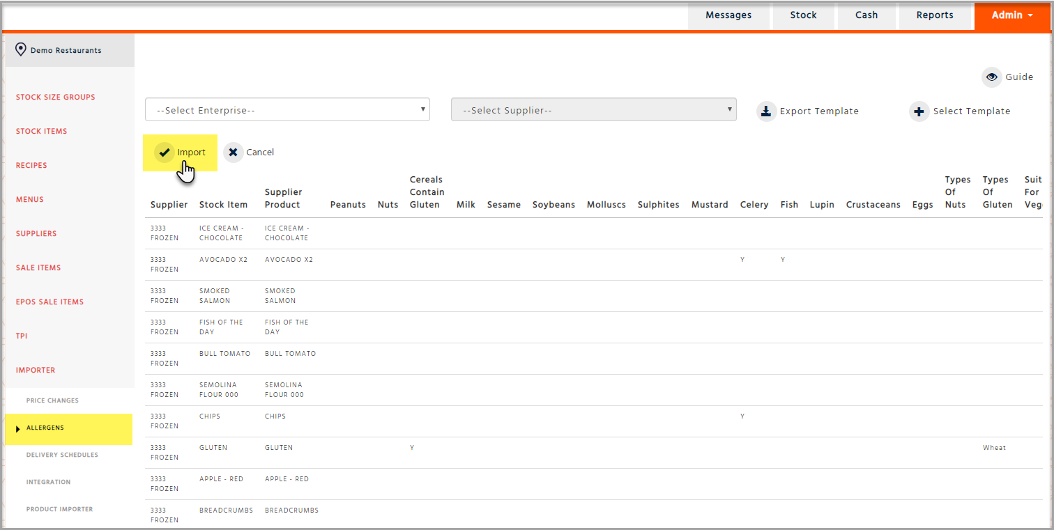1054x530 pixels.
Task: Click the Crustaceans column header
Action: coord(873,205)
